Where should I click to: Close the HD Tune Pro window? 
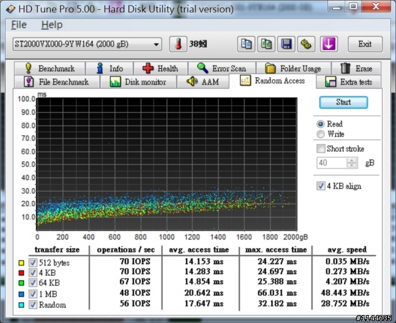[x=376, y=7]
